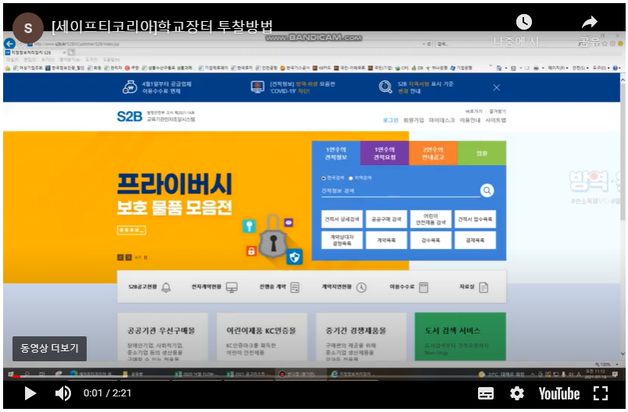Screen dimensions: 628x412
Task: Click the Internet Explorer taskbar item
Action: coord(354,375)
